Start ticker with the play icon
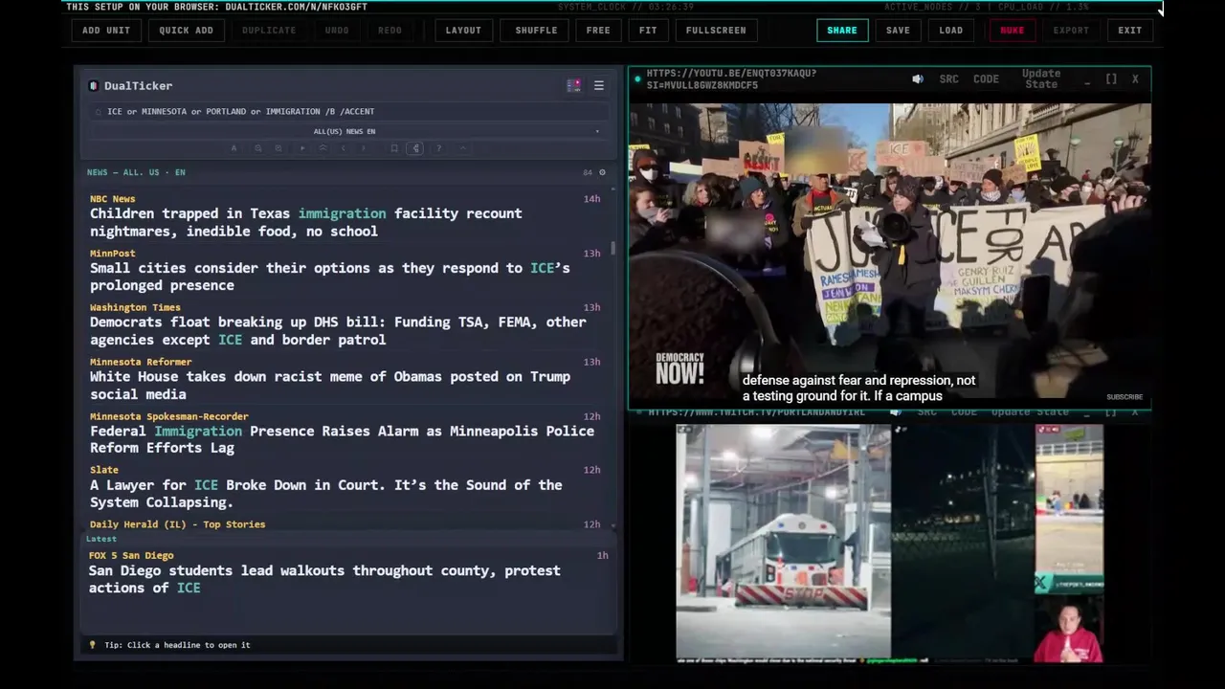Screen dimensions: 1225x689 pyautogui.click(x=302, y=148)
